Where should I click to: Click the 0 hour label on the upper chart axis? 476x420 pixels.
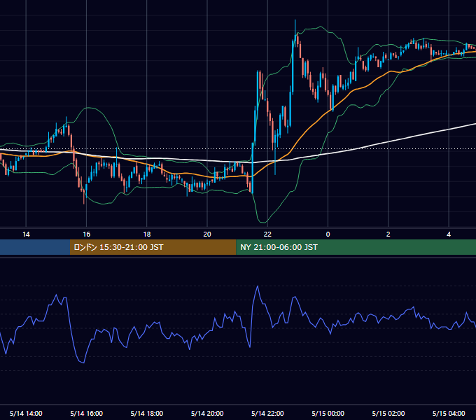328,234
